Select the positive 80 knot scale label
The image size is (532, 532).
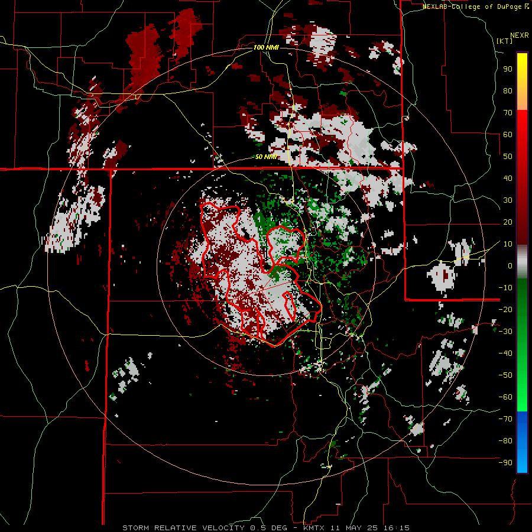[x=508, y=90]
